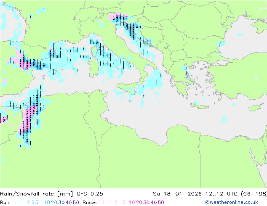Click the island of Cyprus on map
267x206 pixels.
[256, 108]
